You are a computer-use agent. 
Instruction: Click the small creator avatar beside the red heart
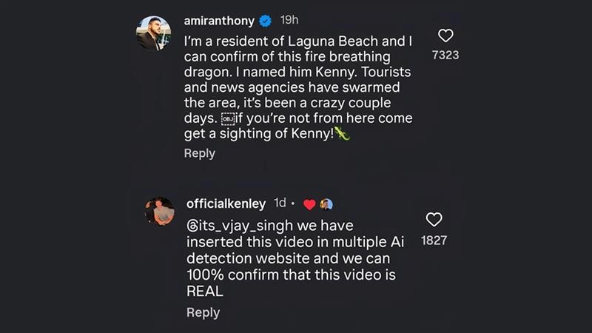(x=326, y=204)
